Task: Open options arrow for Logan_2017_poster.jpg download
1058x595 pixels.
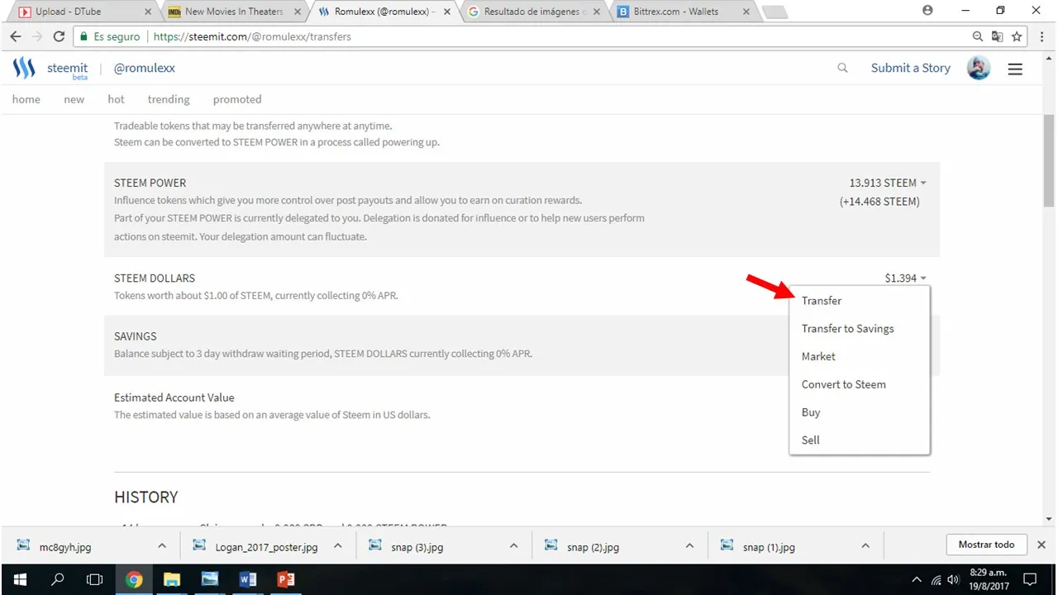Action: pos(337,545)
